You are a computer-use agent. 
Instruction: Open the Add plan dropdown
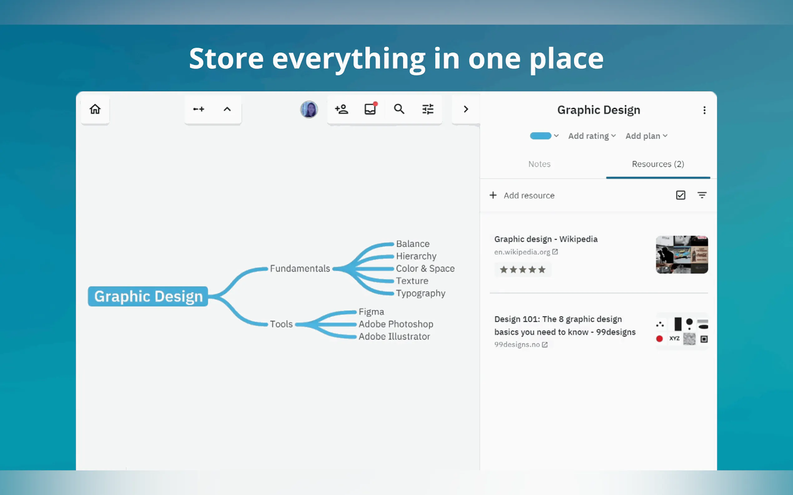[x=646, y=136]
